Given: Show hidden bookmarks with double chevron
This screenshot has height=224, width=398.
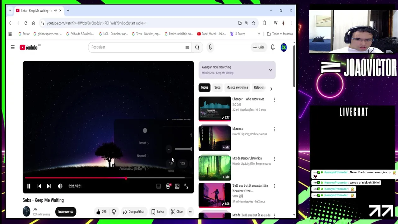Looking at the screenshot, I should [258, 34].
